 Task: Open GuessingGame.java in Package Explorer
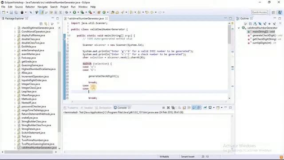pyautogui.click(x=32, y=65)
